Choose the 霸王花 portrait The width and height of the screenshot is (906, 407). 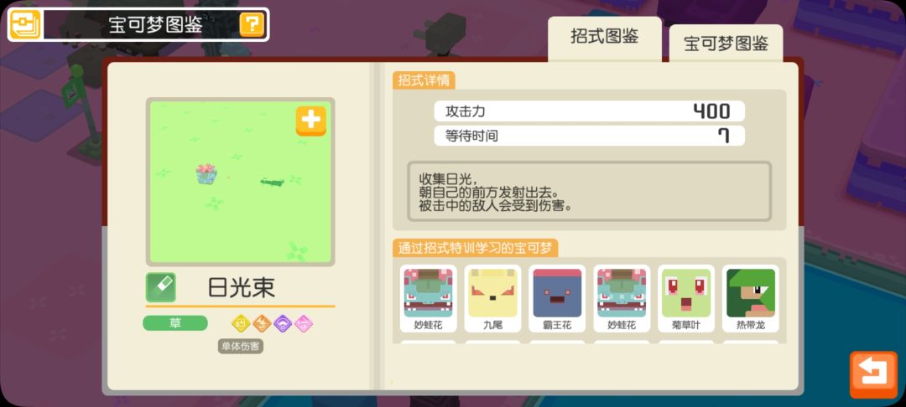557,298
